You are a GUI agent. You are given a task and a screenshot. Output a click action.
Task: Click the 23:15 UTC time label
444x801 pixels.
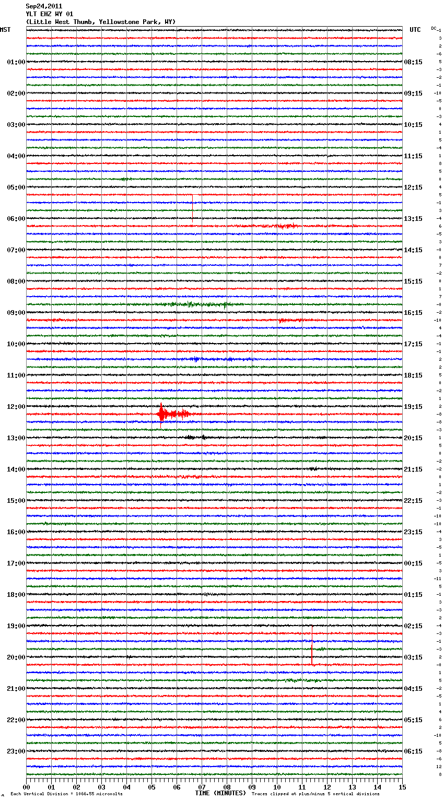pyautogui.click(x=413, y=532)
